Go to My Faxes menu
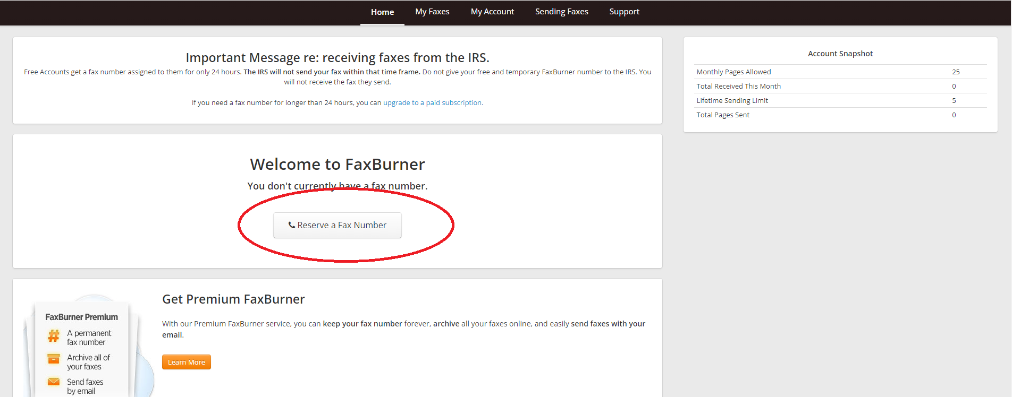 tap(432, 12)
